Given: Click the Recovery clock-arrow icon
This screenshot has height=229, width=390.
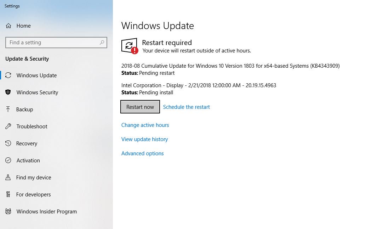Looking at the screenshot, I should pyautogui.click(x=8, y=143).
